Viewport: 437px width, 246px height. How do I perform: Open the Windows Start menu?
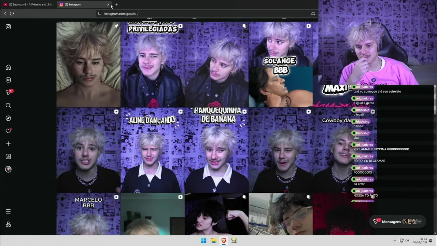(203, 241)
